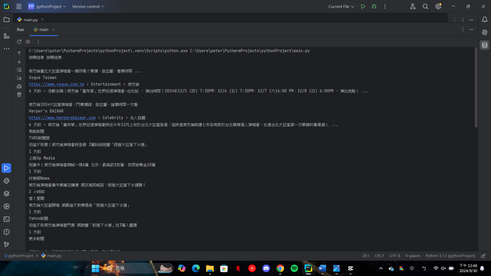Viewport: 491px width, 276px height.
Task: Open the main menu hamburger icon
Action: (x=19, y=6)
